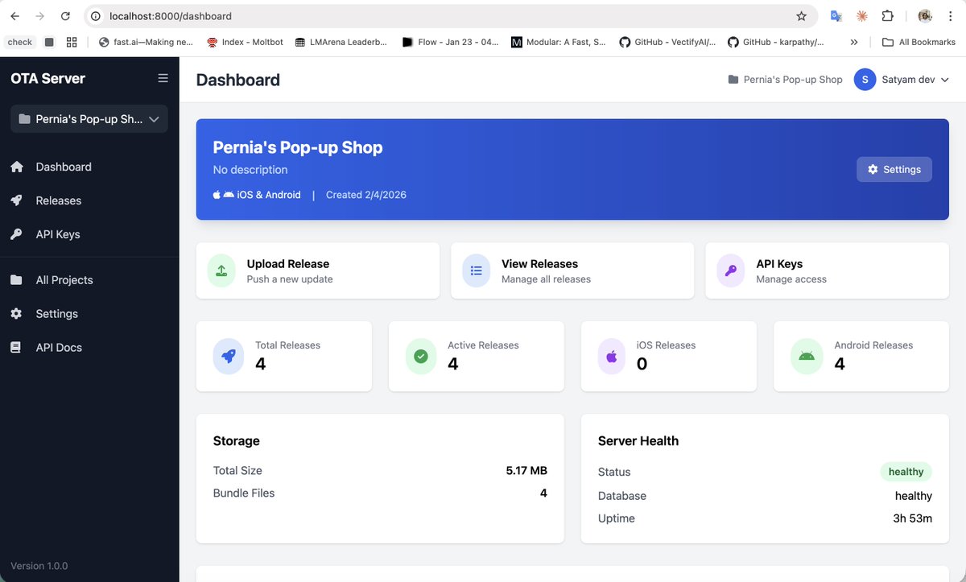Viewport: 966px width, 582px height.
Task: Open the Chrome profile avatar
Action: pyautogui.click(x=925, y=16)
